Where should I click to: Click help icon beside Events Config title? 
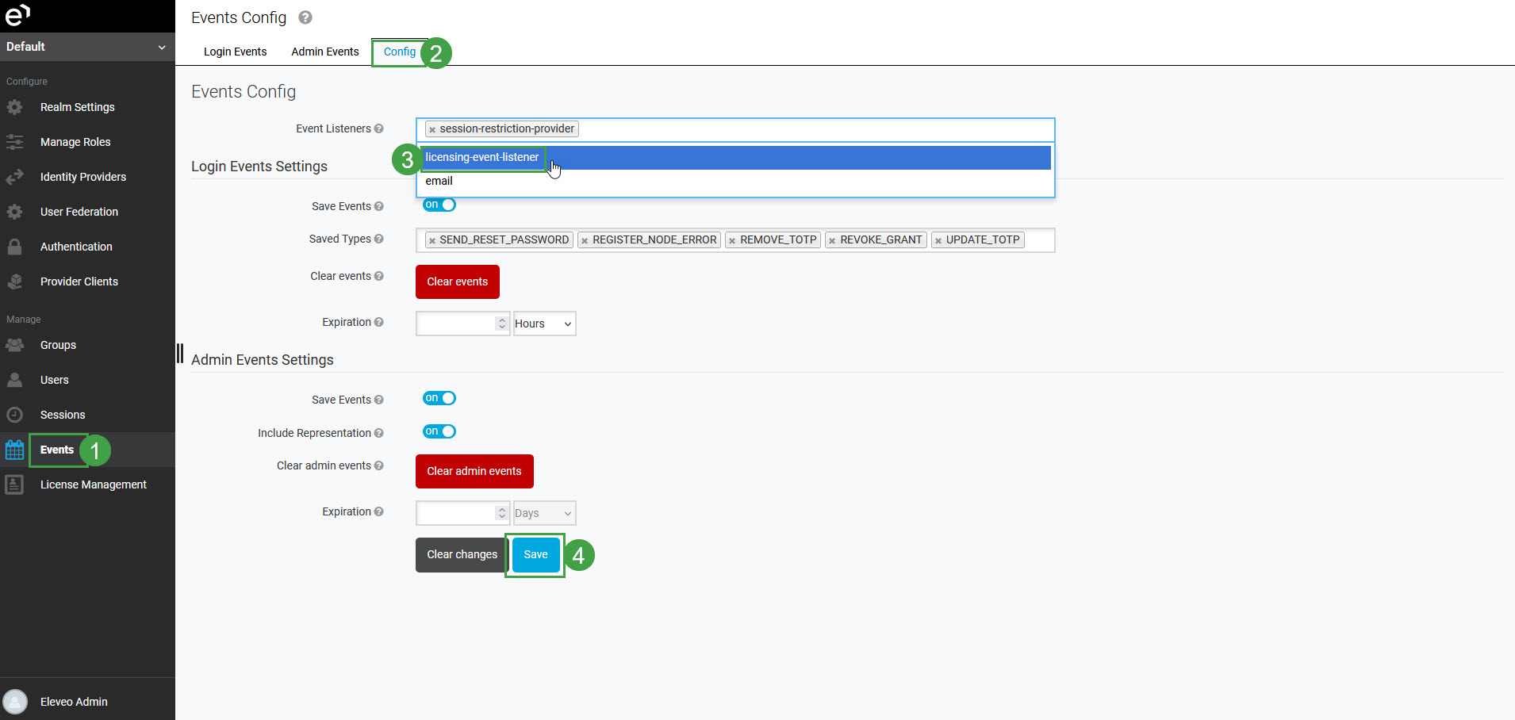click(305, 17)
